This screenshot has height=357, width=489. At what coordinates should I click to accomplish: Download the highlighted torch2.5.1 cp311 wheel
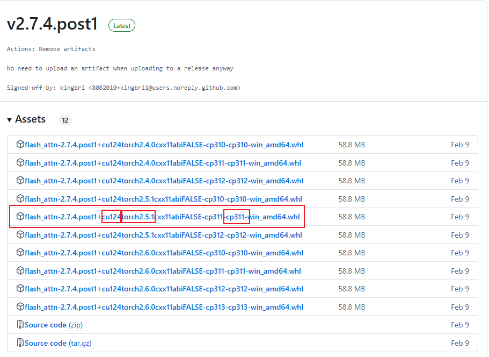162,217
